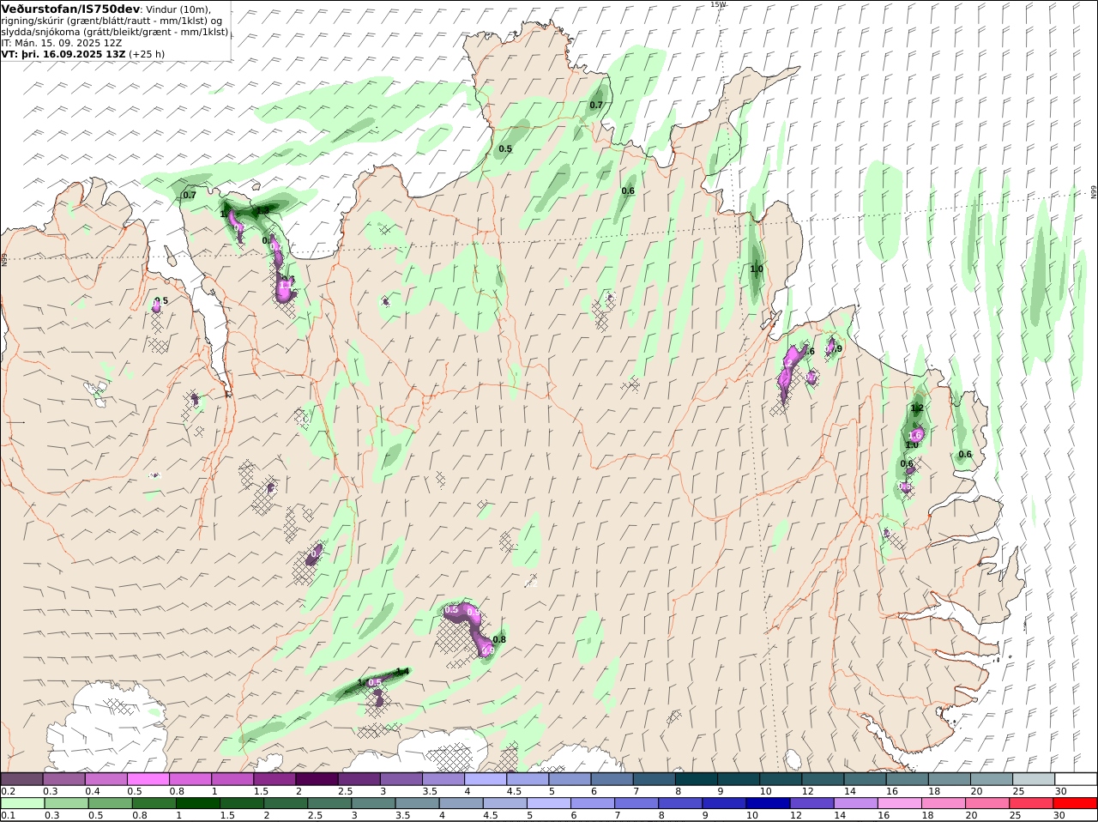Screen dimensions: 1098x822
Task: Choose the lavender swatch between 4 and 4.5 in purple row
Action: (486, 778)
